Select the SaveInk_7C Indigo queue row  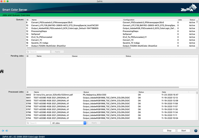point(111,43)
